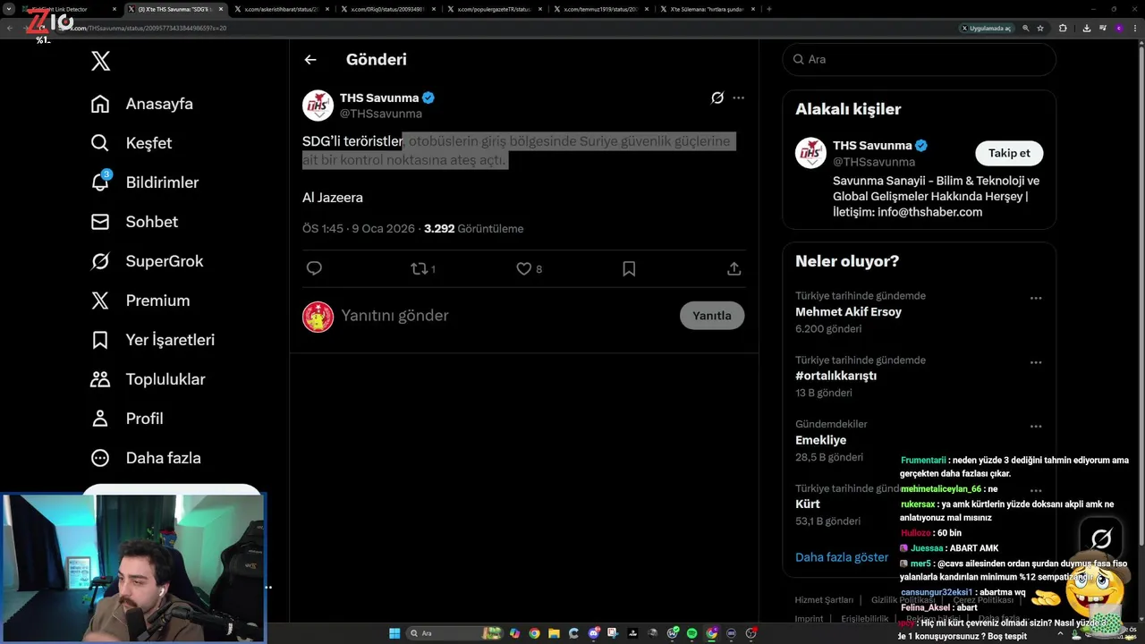The image size is (1145, 644).
Task: Open THS Savunma name on the post
Action: [379, 97]
